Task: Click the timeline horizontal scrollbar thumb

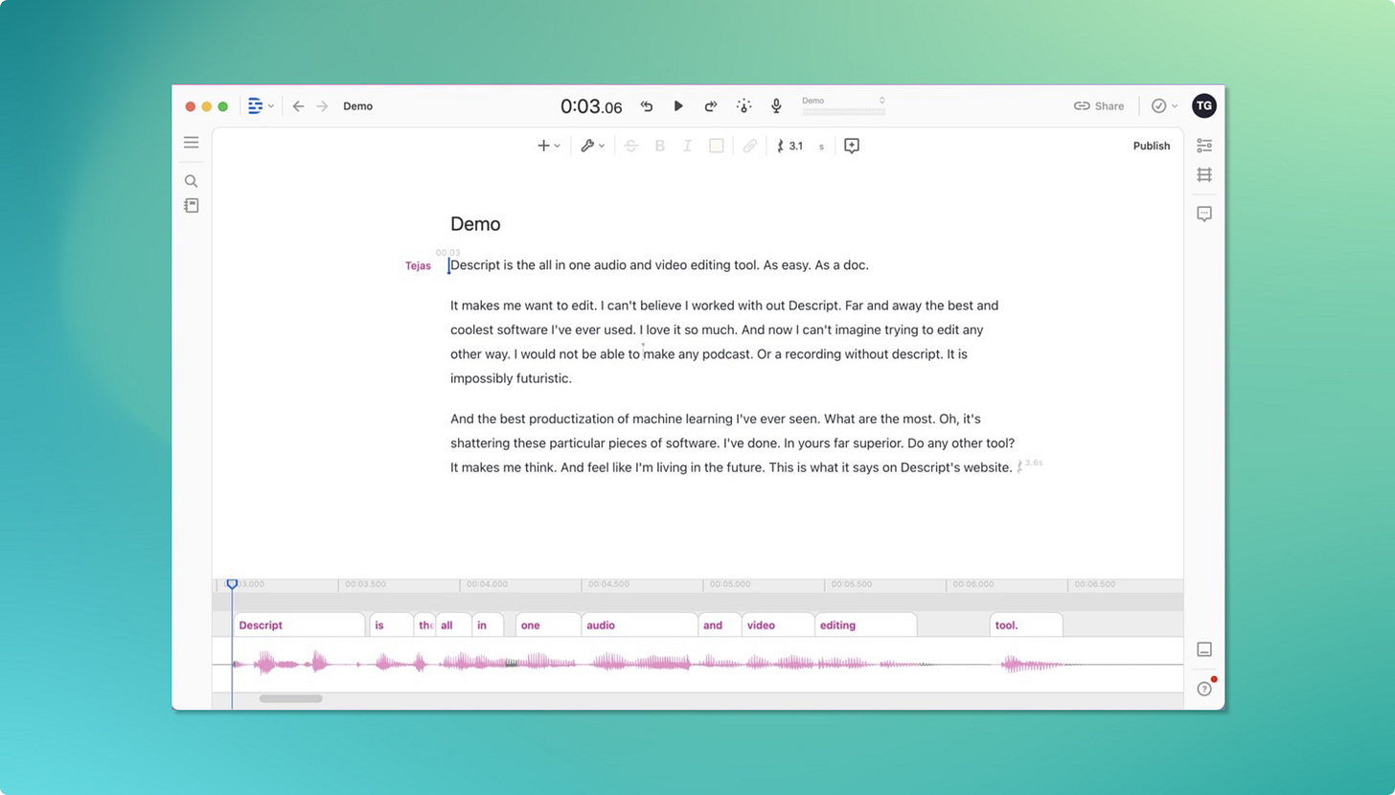Action: 290,698
